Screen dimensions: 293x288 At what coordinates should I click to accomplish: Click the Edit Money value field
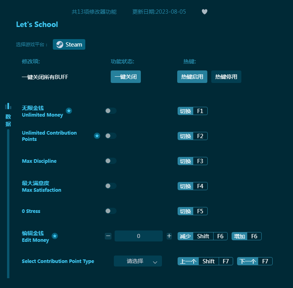click(x=138, y=236)
